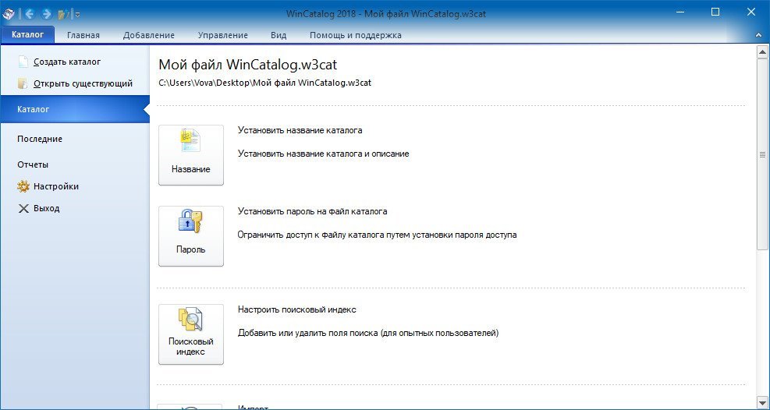Collapse the ribbon with the chevron arrow
This screenshot has height=410, width=770.
click(x=759, y=36)
